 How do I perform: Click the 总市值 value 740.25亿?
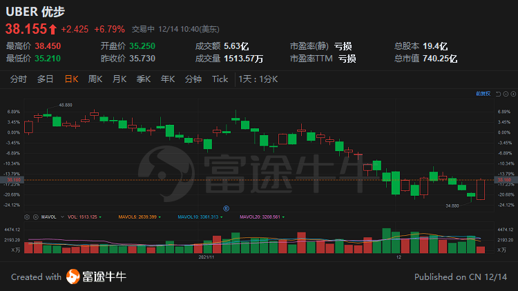440,59
